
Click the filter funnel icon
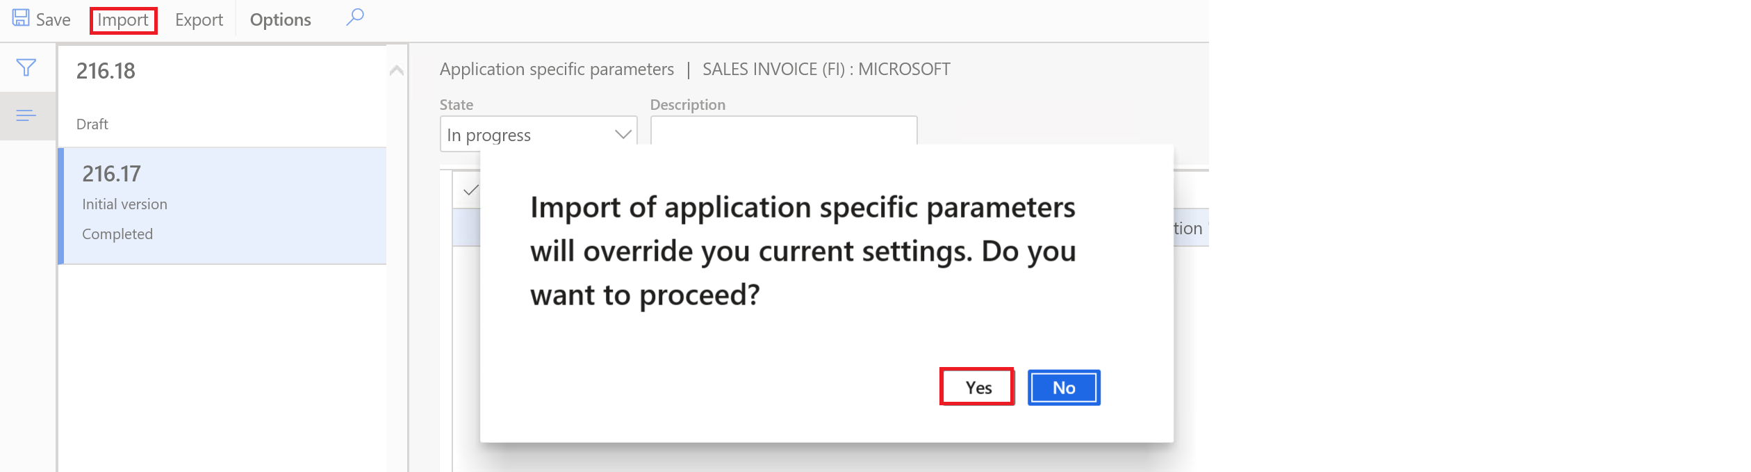pos(26,67)
